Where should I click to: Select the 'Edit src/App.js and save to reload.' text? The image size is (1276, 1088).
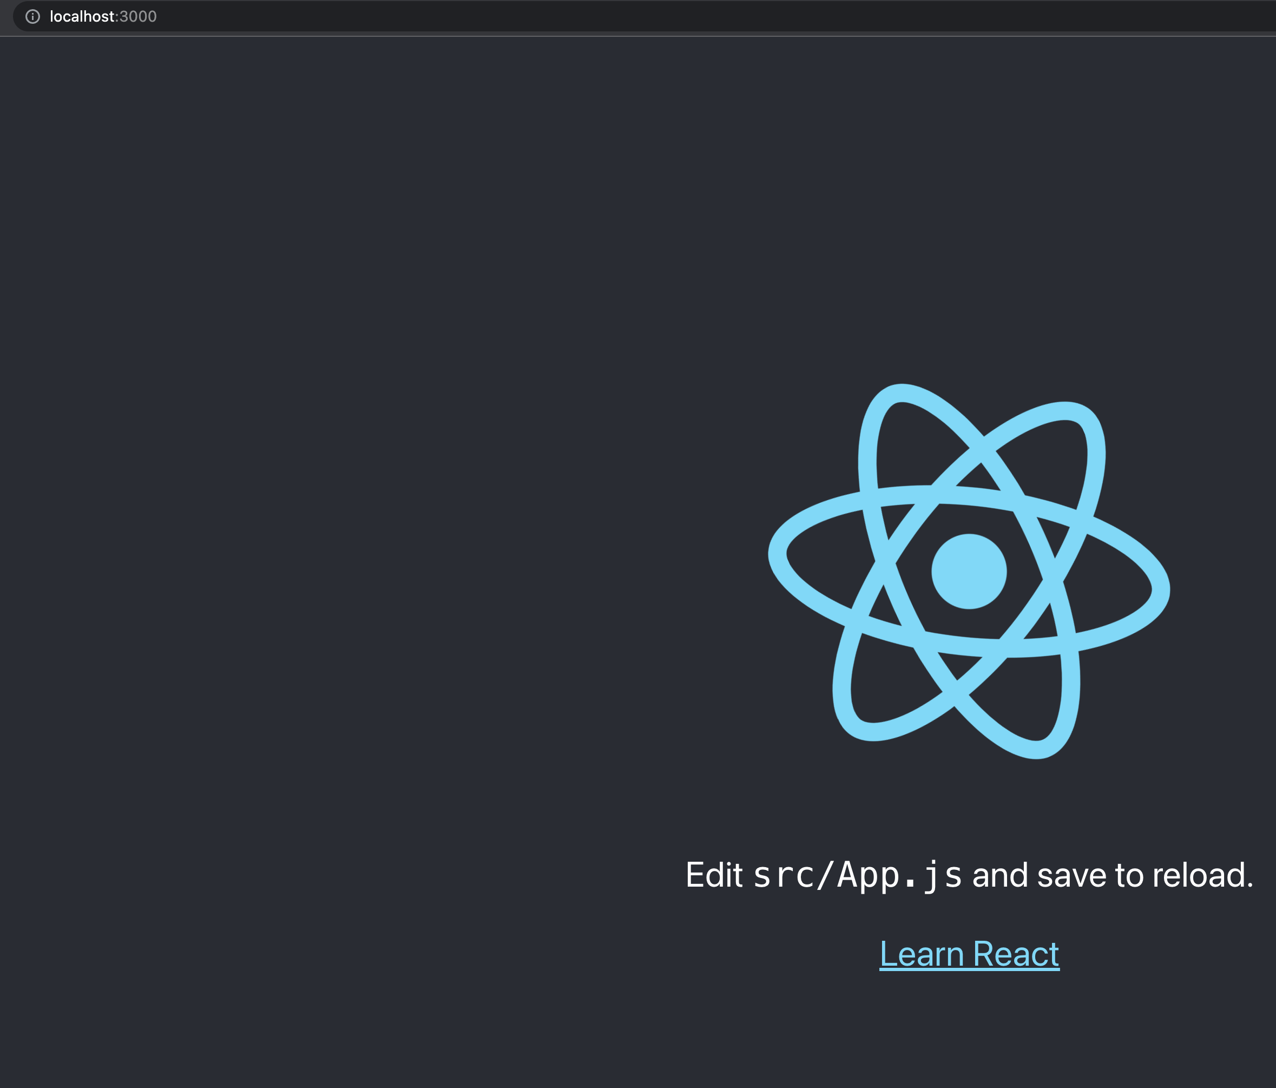(x=969, y=875)
